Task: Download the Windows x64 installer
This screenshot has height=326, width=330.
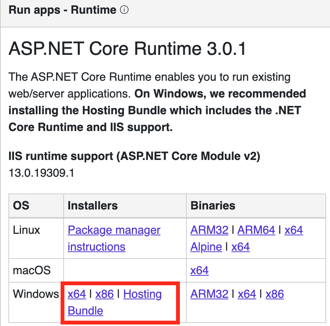Action: tap(77, 294)
